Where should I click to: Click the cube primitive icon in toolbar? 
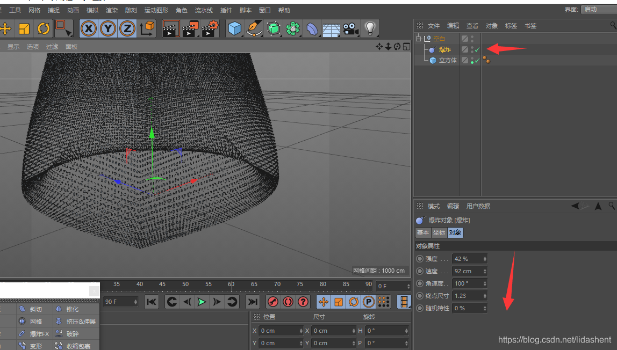234,28
